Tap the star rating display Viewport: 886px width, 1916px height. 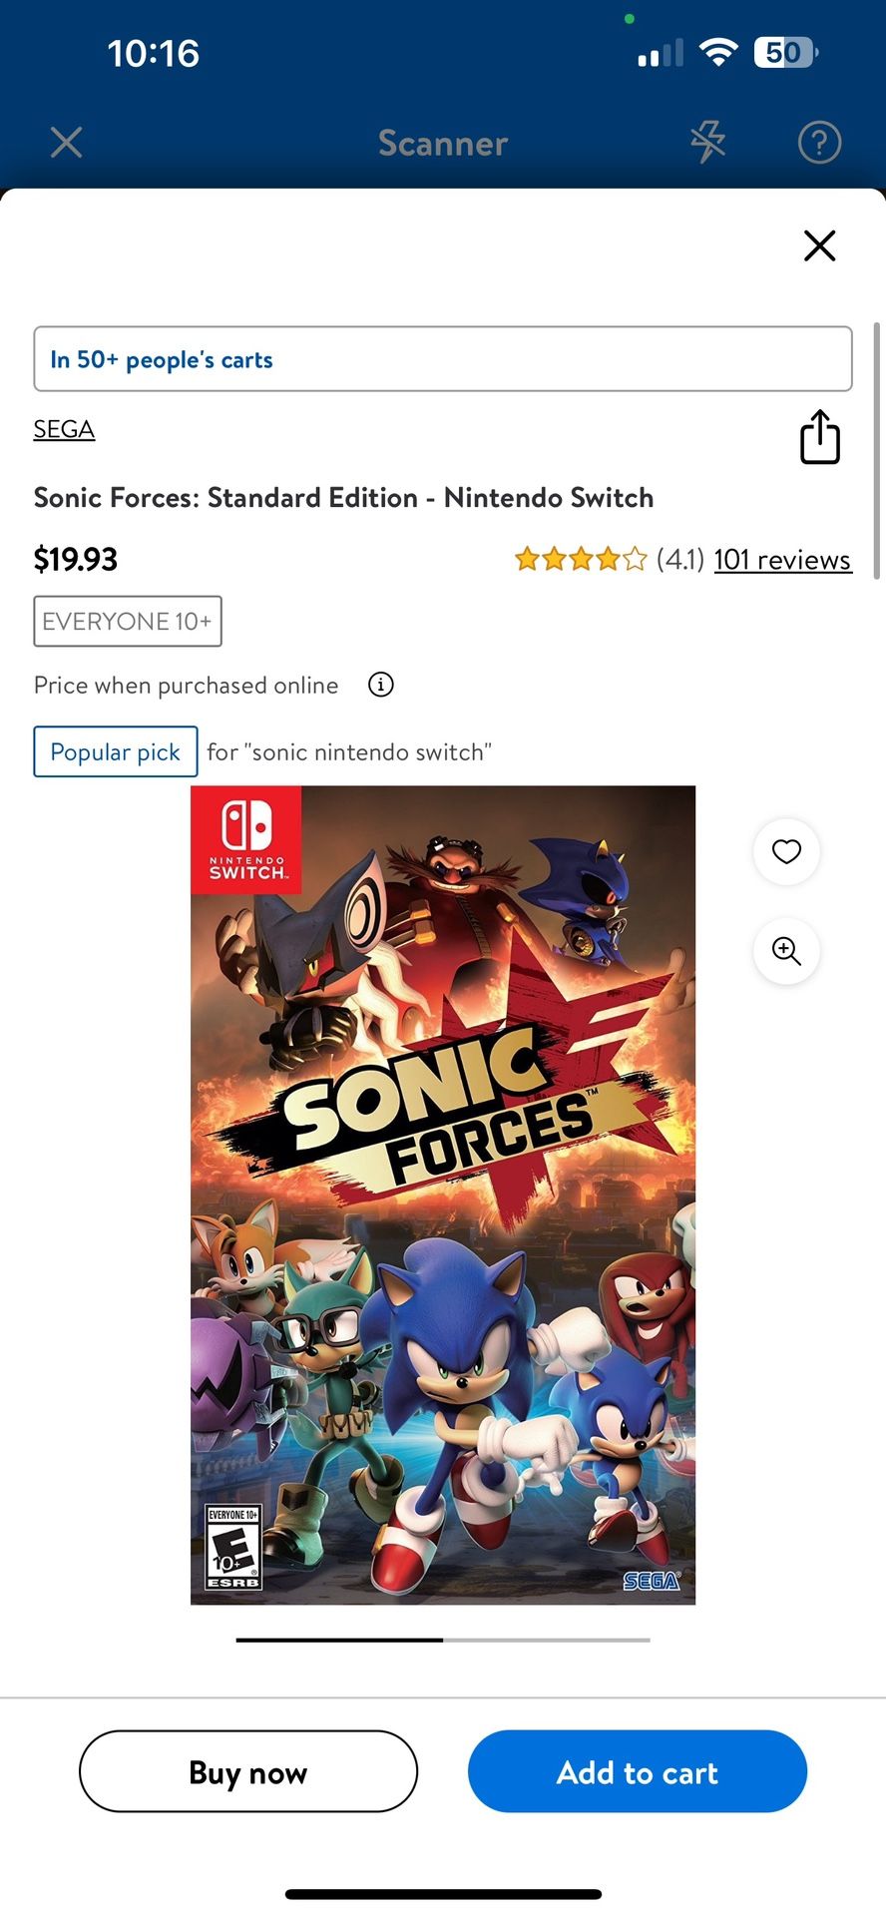coord(580,560)
